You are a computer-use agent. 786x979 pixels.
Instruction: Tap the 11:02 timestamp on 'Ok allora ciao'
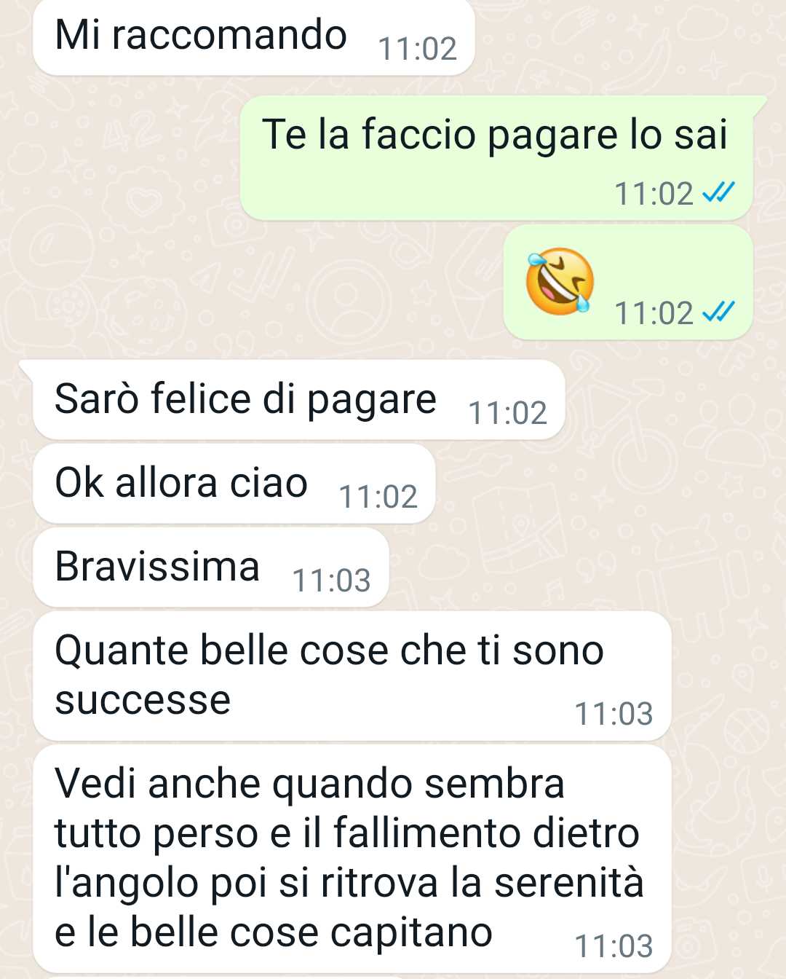378,497
